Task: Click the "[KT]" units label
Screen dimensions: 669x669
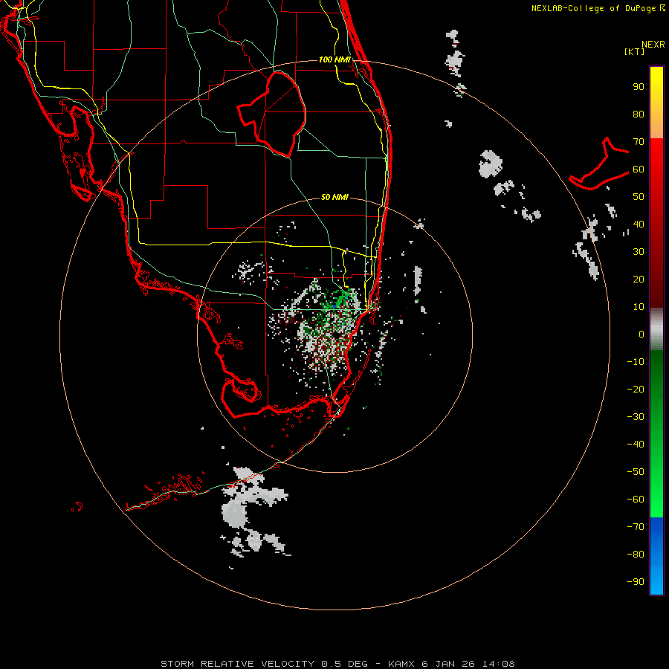Action: (x=635, y=51)
